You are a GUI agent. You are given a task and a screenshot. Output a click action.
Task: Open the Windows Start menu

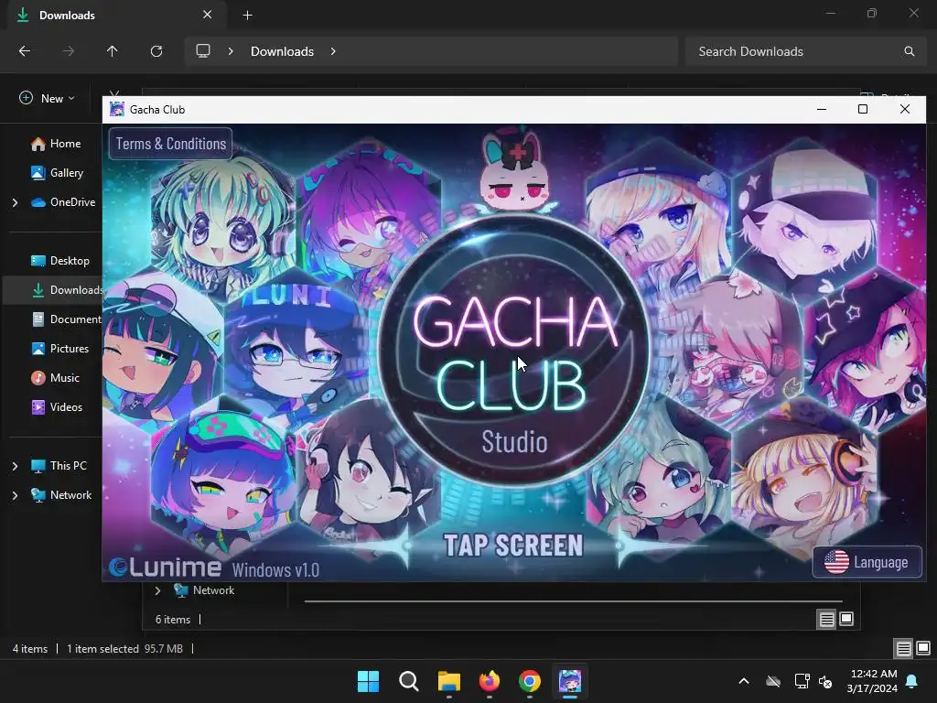[368, 681]
